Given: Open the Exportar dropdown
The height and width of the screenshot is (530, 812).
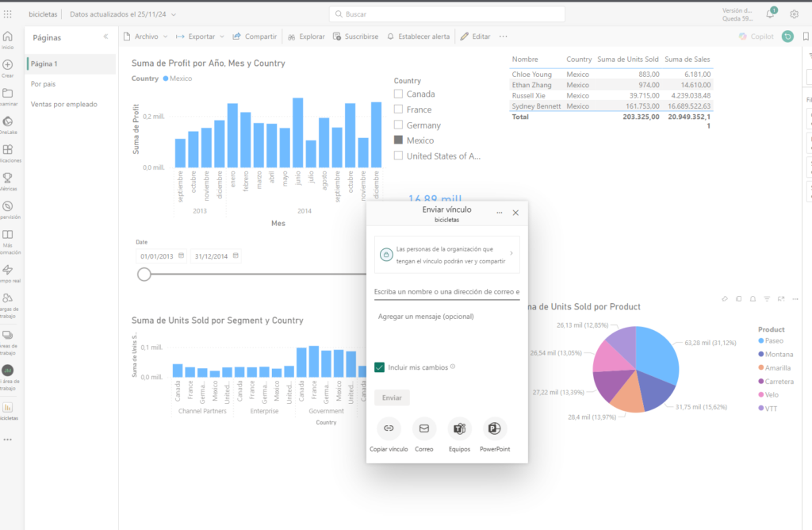Looking at the screenshot, I should tap(199, 36).
